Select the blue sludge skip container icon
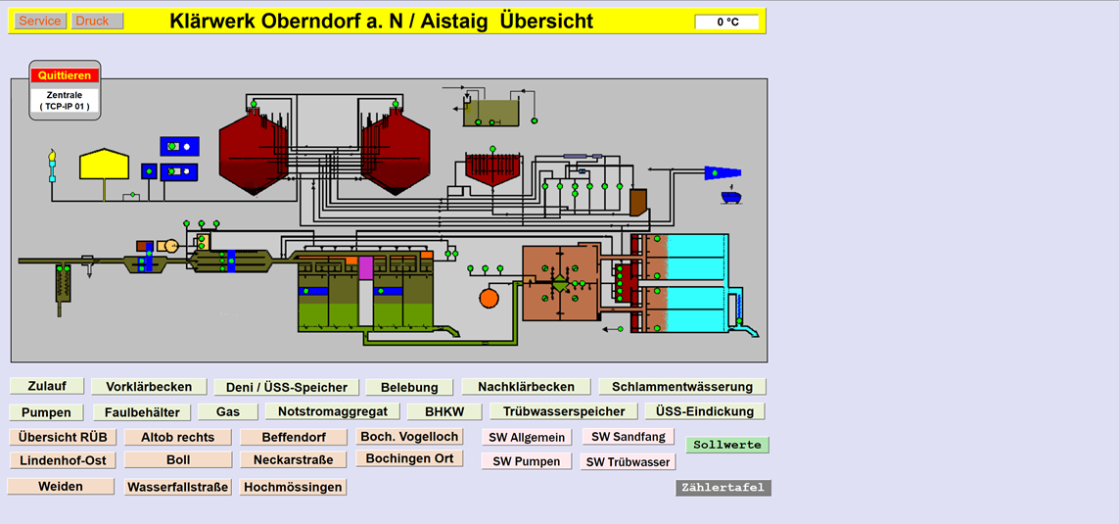The image size is (1119, 524). [x=730, y=196]
